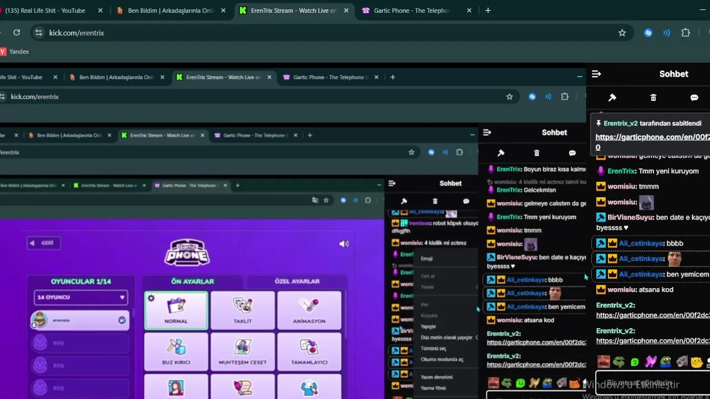
Task: Click the speech-bubble icon under the rightmost Sohbet header
Action: click(x=694, y=98)
